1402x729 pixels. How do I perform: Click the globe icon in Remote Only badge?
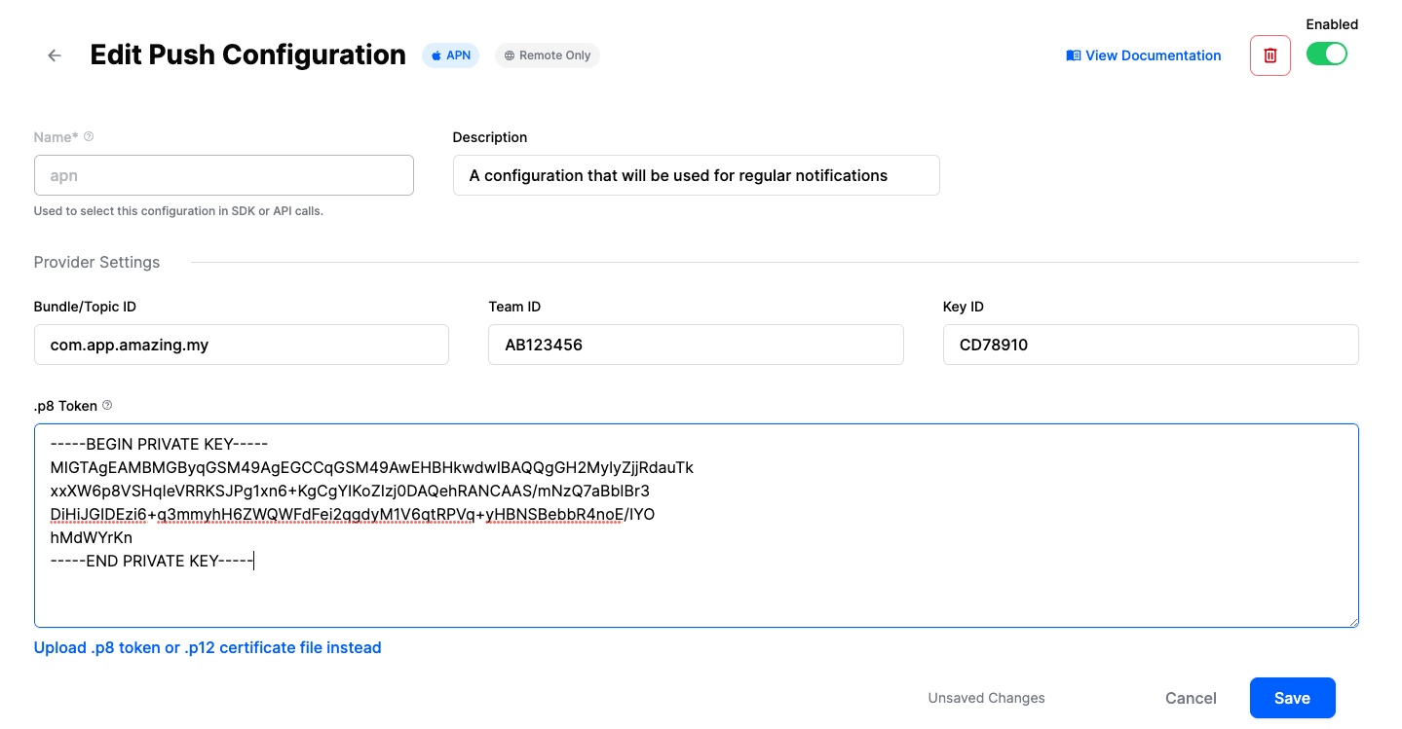click(x=508, y=55)
